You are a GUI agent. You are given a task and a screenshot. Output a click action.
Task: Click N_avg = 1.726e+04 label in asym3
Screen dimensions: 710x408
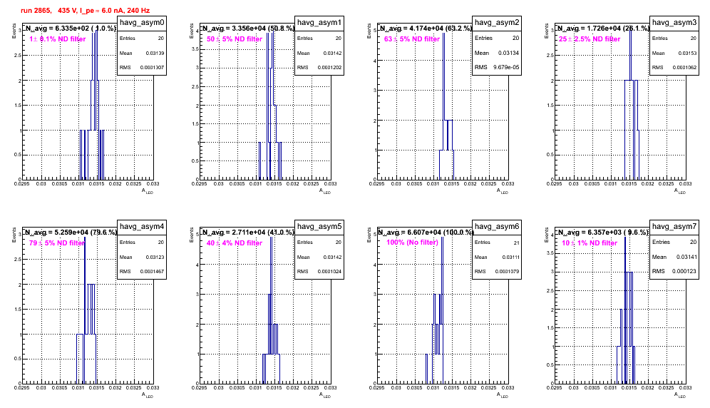[x=603, y=28]
